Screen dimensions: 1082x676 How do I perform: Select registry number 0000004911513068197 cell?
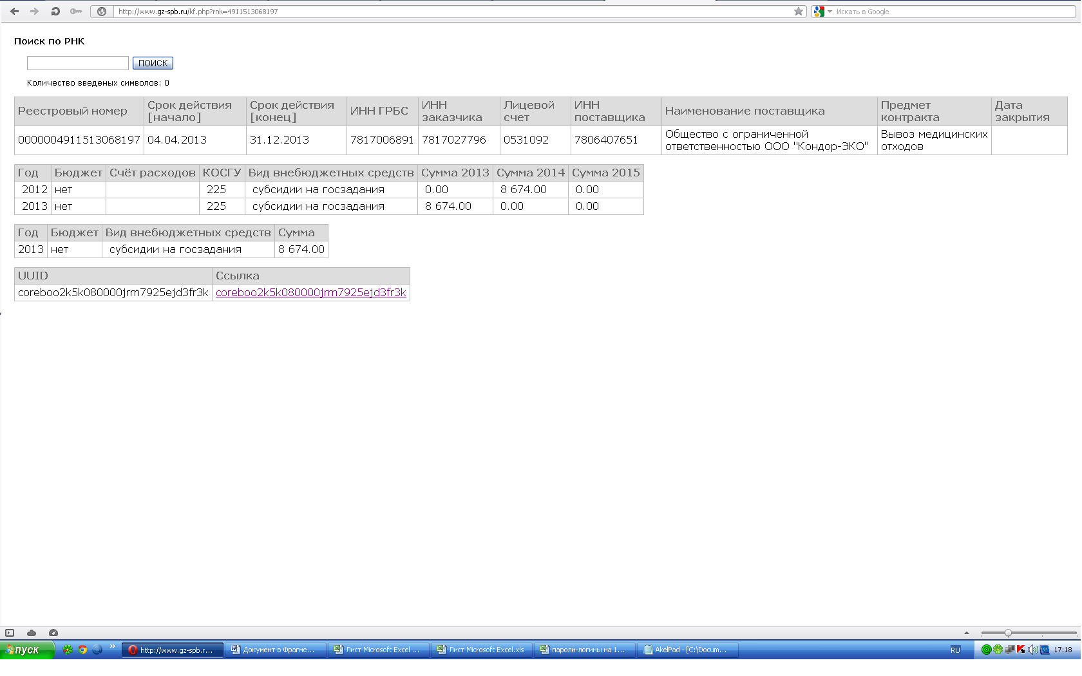click(79, 140)
